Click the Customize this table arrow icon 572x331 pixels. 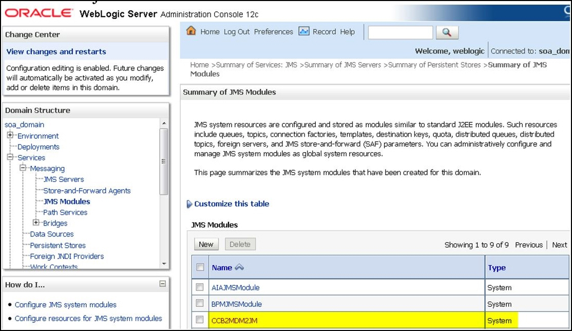click(189, 204)
